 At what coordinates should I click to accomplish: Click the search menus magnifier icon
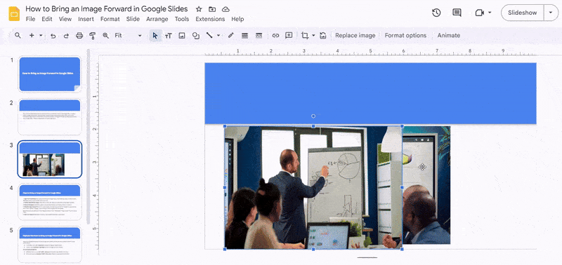(x=18, y=36)
